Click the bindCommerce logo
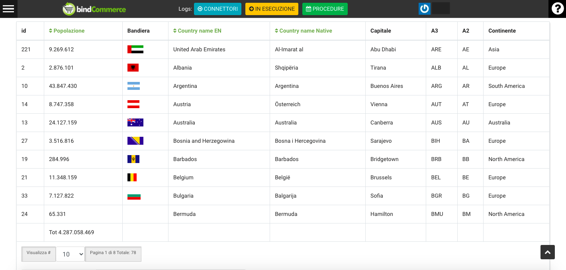Screen dimensions: 566x270 (x=94, y=9)
